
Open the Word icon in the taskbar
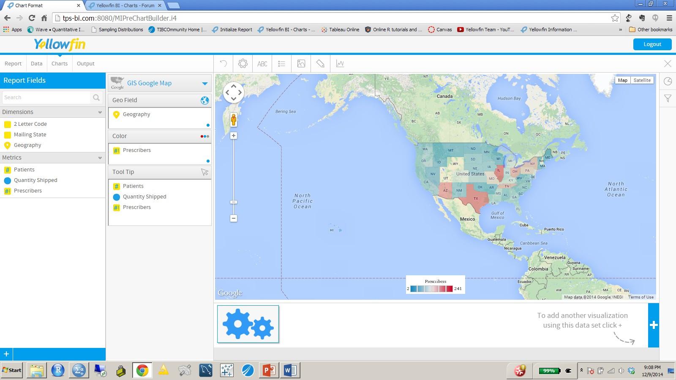click(290, 370)
